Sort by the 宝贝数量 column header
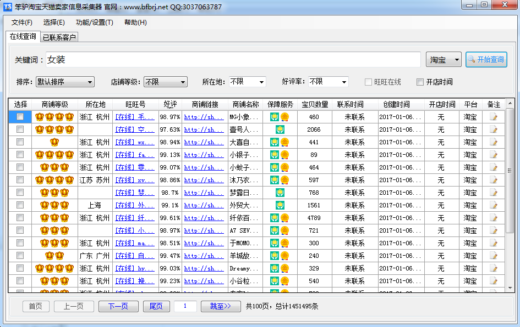 pyautogui.click(x=315, y=104)
